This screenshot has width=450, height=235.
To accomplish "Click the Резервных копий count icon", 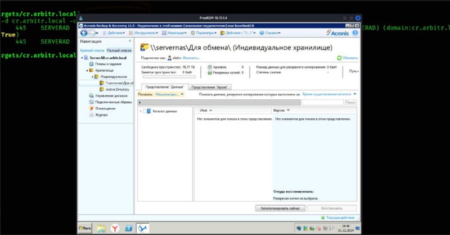I will pos(210,73).
